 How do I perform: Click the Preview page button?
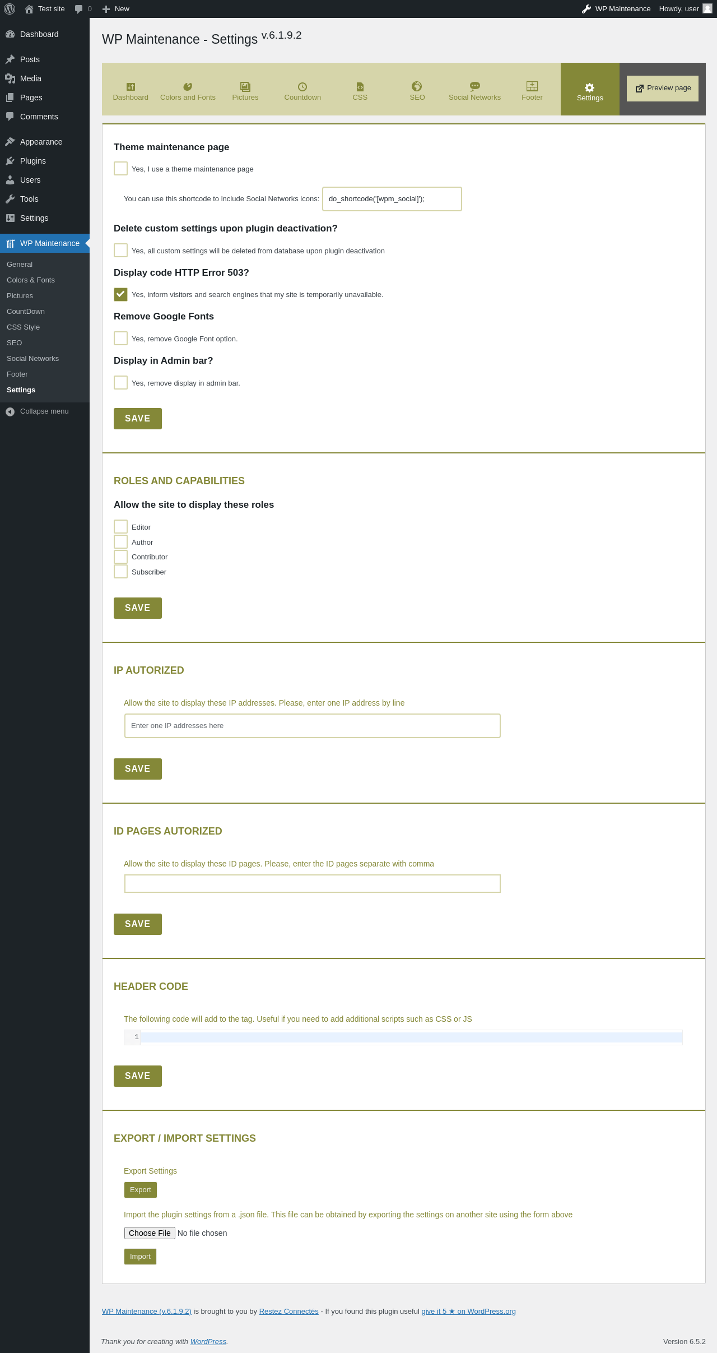point(663,89)
